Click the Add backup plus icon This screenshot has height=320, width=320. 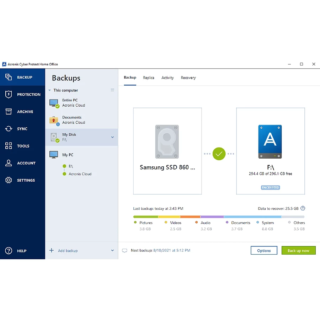pyautogui.click(x=52, y=250)
